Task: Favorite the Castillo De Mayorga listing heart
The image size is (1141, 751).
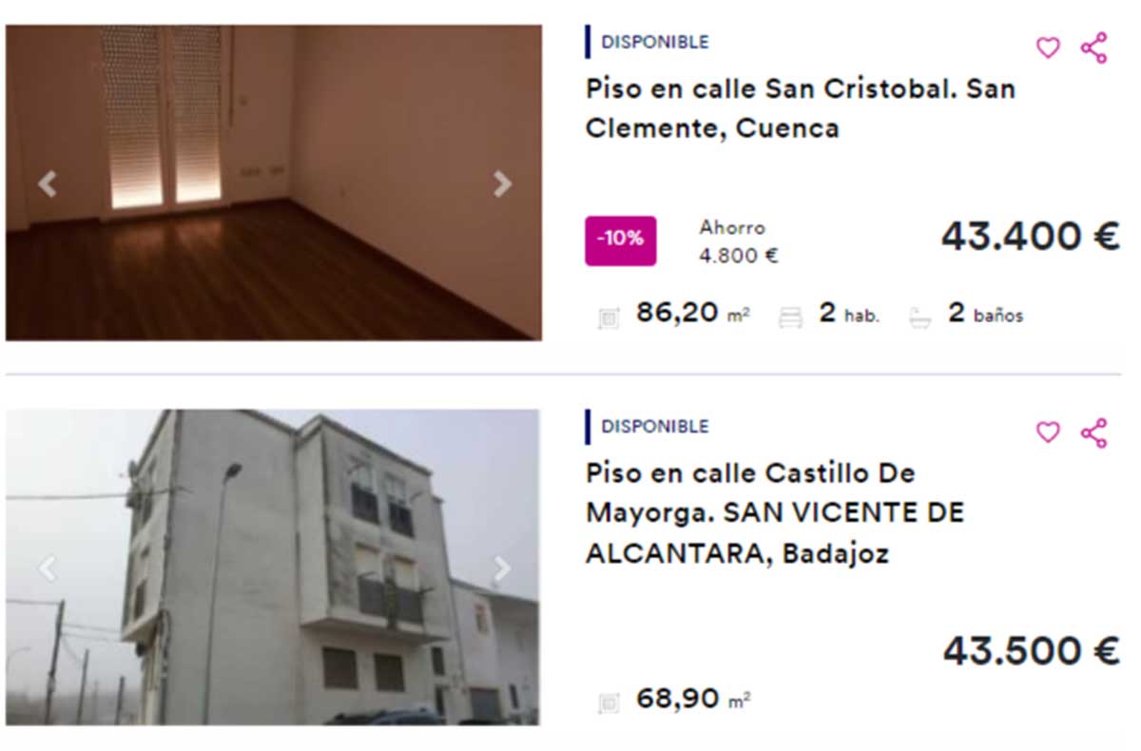Action: click(1047, 433)
